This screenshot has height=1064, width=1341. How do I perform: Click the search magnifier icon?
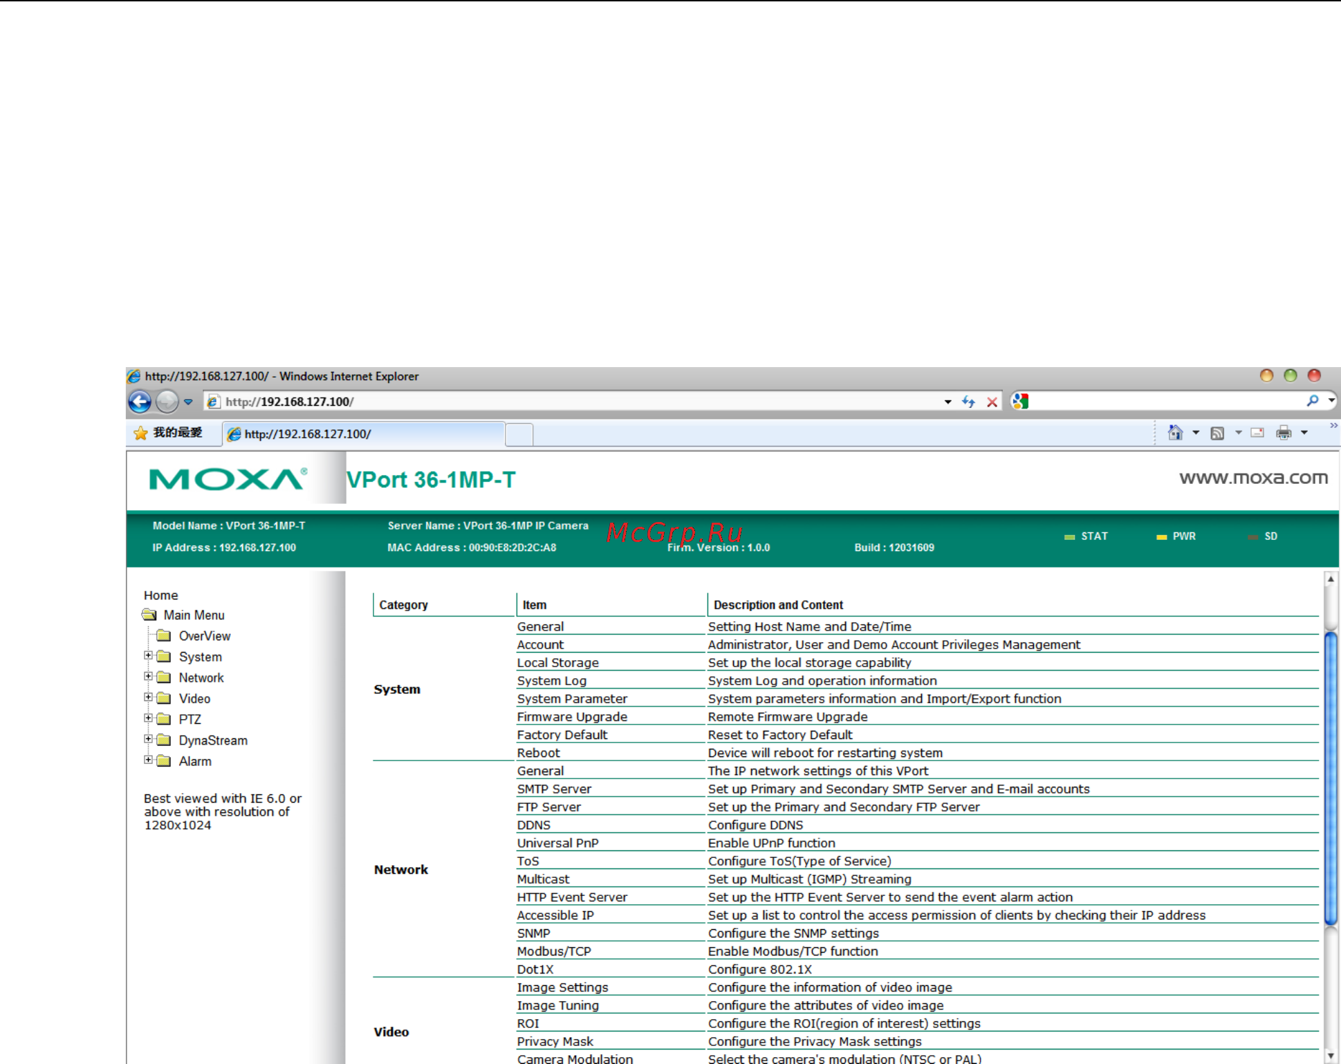click(x=1313, y=400)
